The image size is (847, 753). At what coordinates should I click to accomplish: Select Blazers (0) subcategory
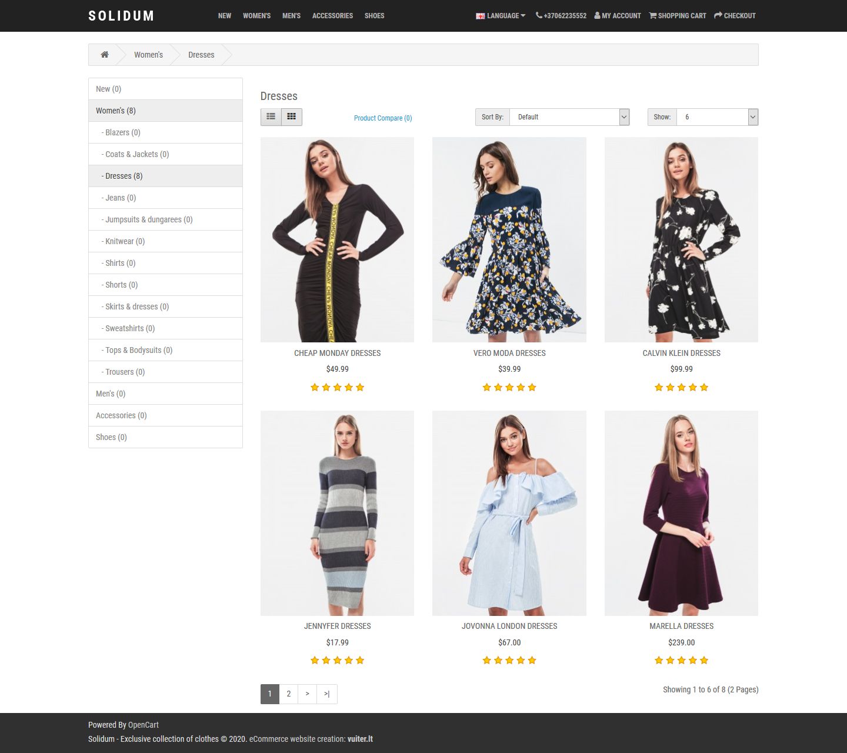click(x=165, y=132)
